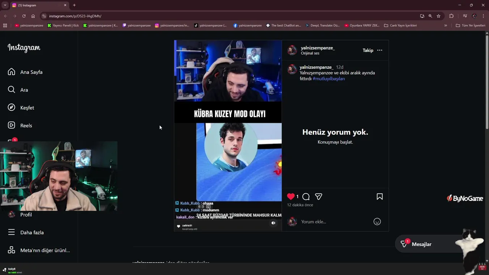Click 12 dakika önce timestamp
This screenshot has width=489, height=275.
tap(300, 205)
